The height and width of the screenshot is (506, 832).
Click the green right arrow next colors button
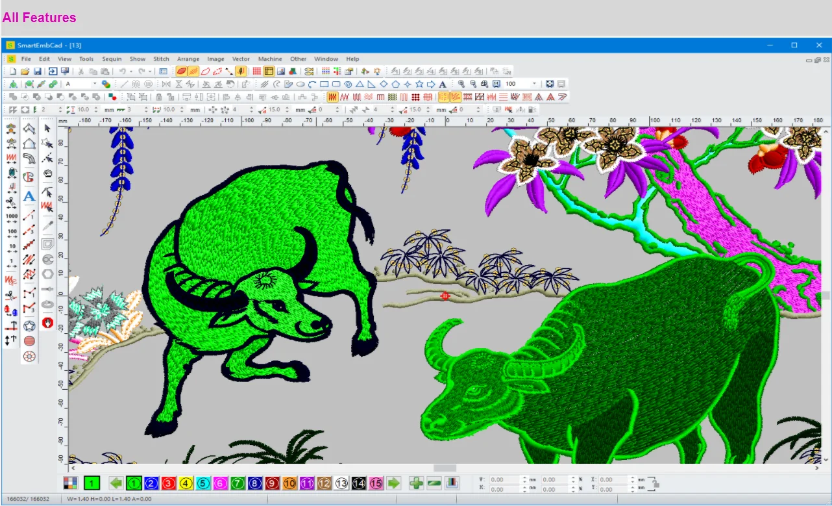[x=393, y=483]
